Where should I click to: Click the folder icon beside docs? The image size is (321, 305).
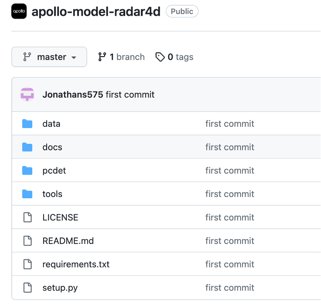[27, 147]
